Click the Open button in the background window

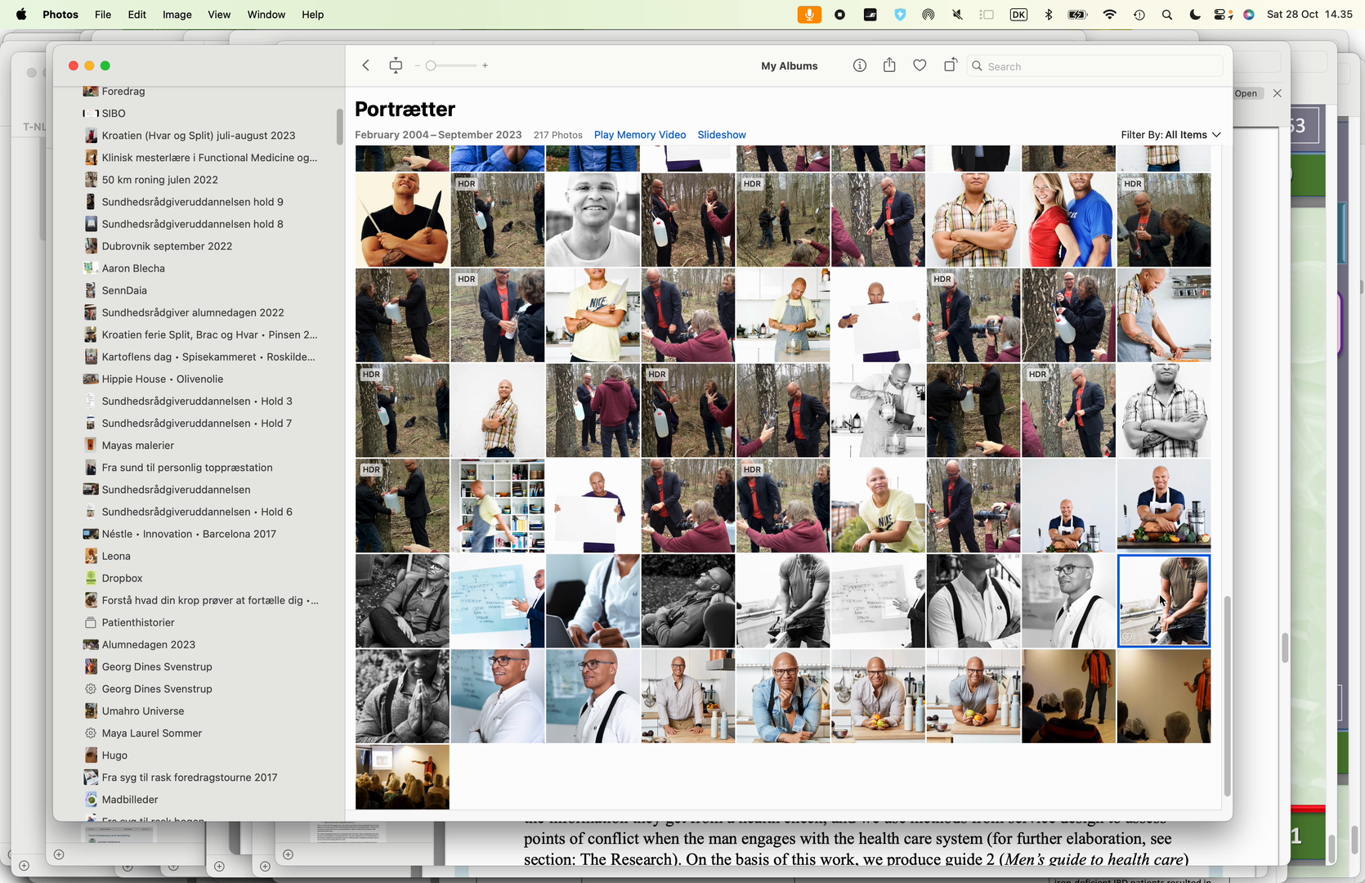tap(1246, 93)
